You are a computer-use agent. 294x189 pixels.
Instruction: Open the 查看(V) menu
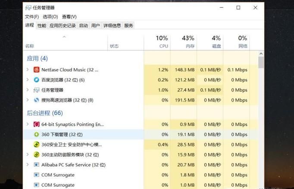click(69, 17)
